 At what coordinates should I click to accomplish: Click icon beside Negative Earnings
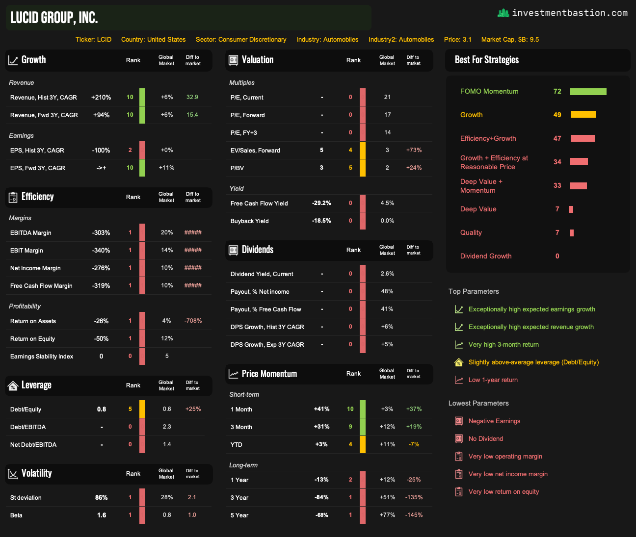(459, 421)
